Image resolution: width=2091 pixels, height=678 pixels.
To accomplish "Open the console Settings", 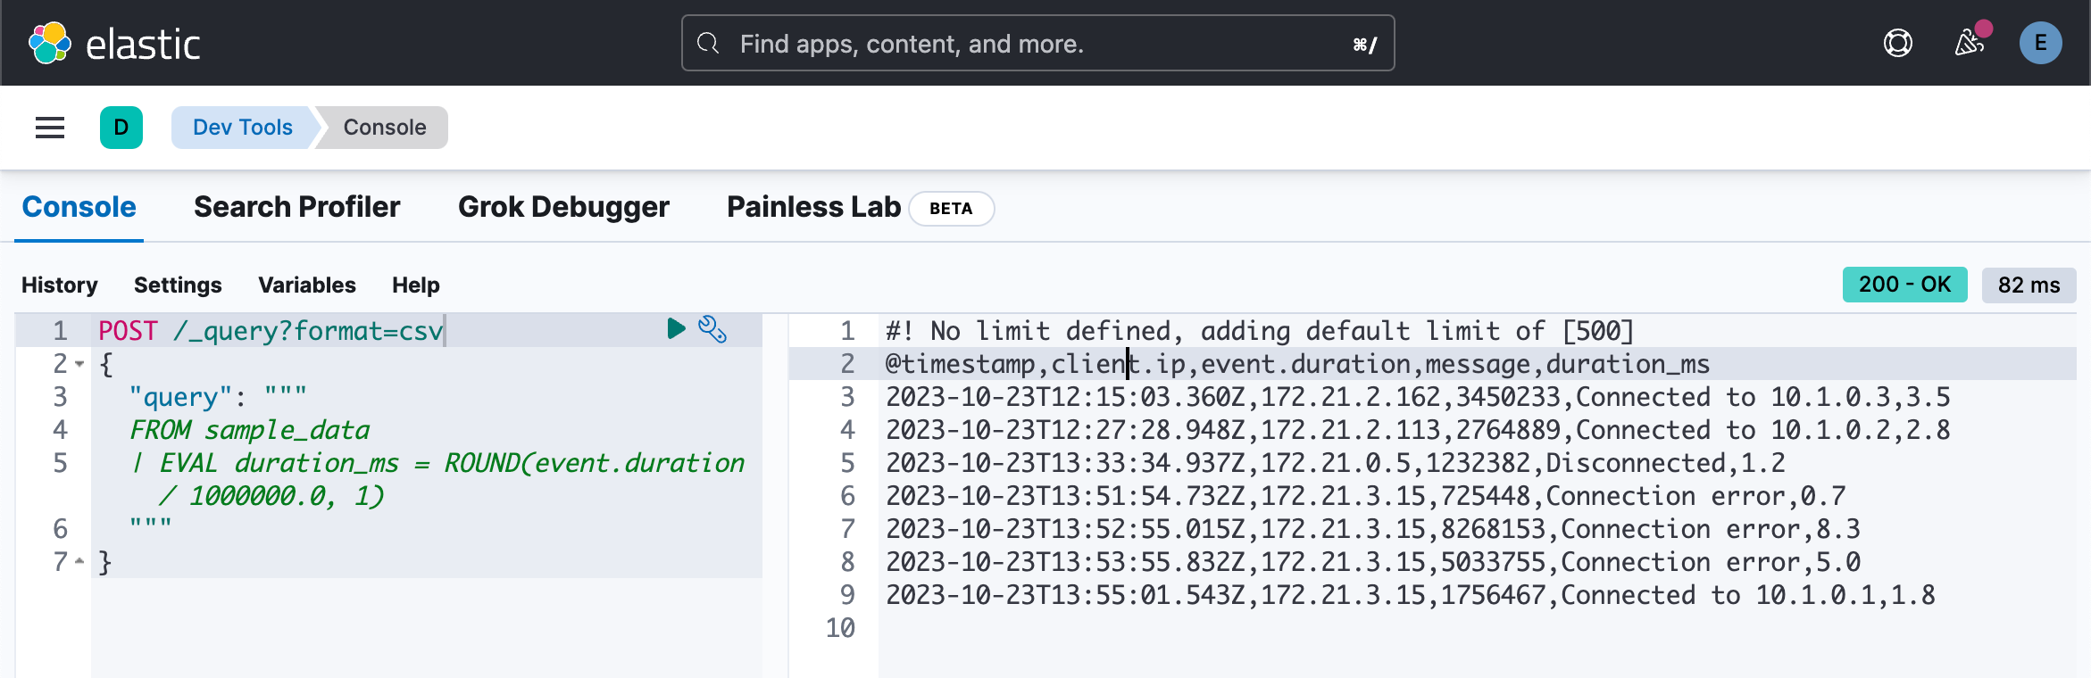I will point(178,285).
